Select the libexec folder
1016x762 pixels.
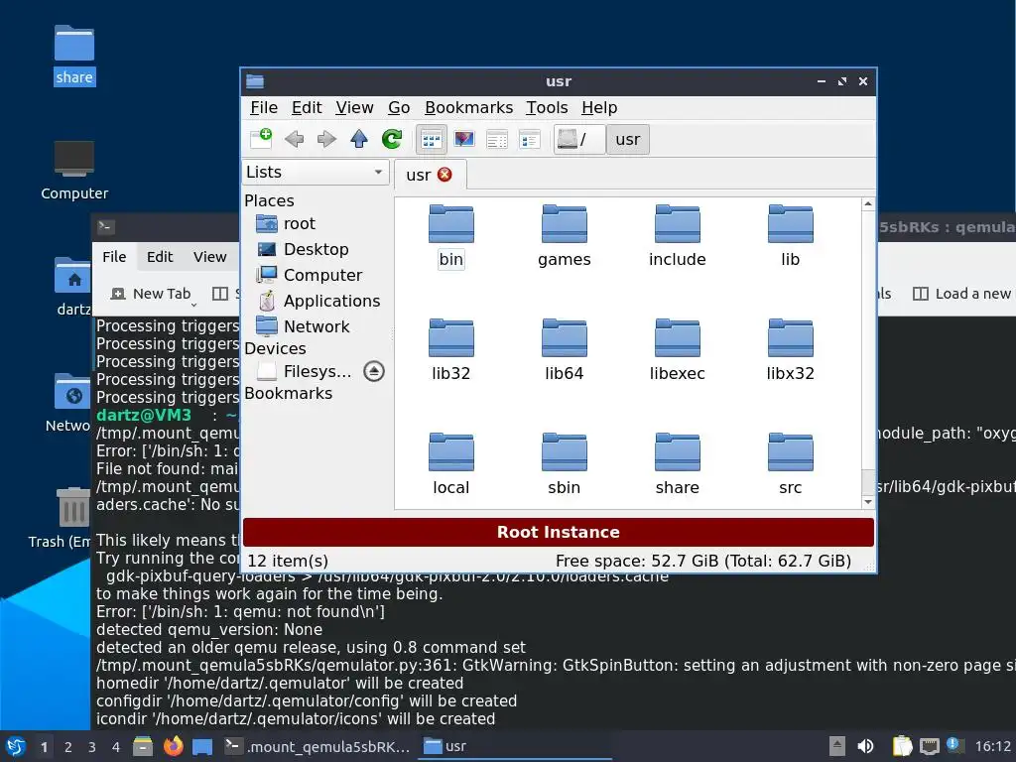pyautogui.click(x=677, y=350)
